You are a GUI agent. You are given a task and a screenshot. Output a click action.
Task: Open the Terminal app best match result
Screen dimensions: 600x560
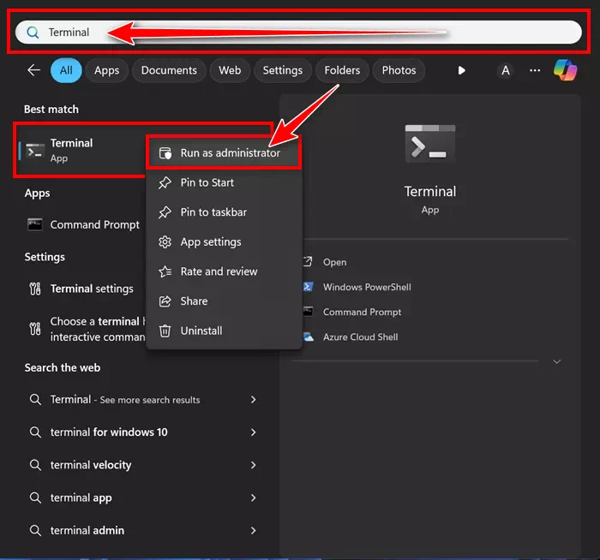tap(81, 150)
